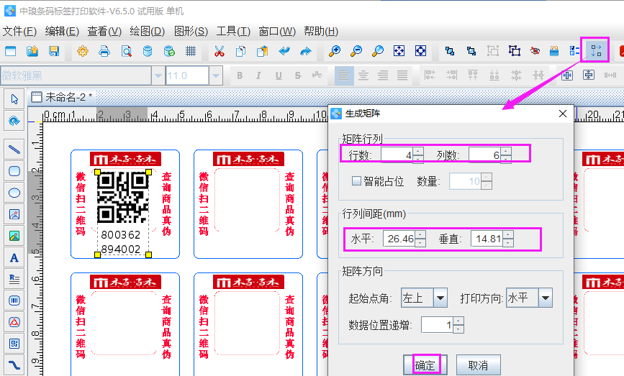624x376 pixels.
Task: Open the 工具(T) menu
Action: [233, 31]
